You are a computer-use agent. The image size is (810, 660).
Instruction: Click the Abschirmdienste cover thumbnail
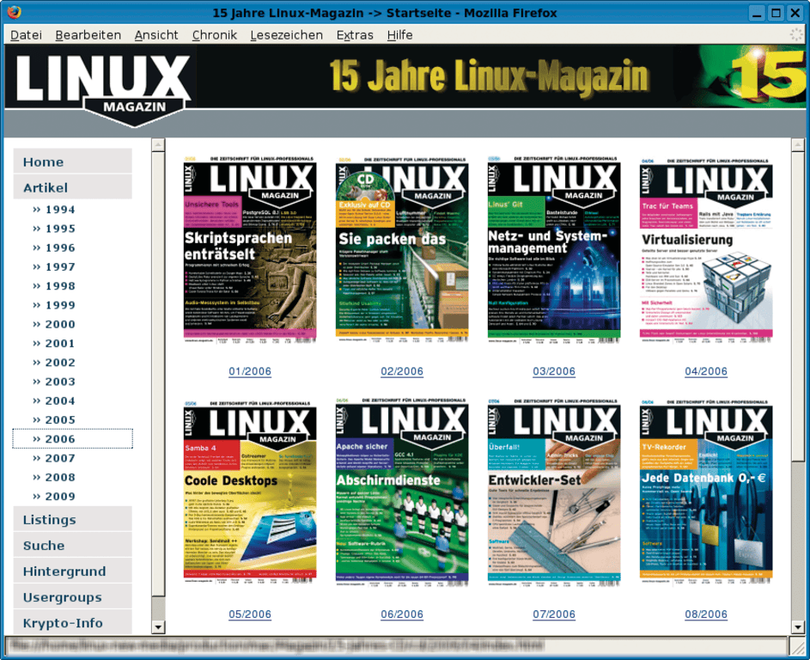coord(402,492)
